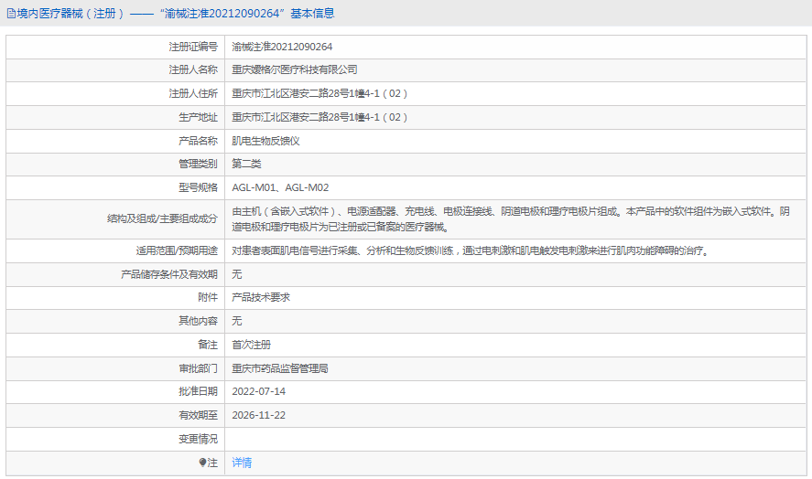The image size is (812, 479).
Task: Click the 其他内容 label
Action: 199,321
